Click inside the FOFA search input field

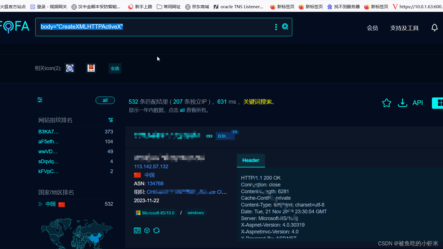tap(156, 27)
